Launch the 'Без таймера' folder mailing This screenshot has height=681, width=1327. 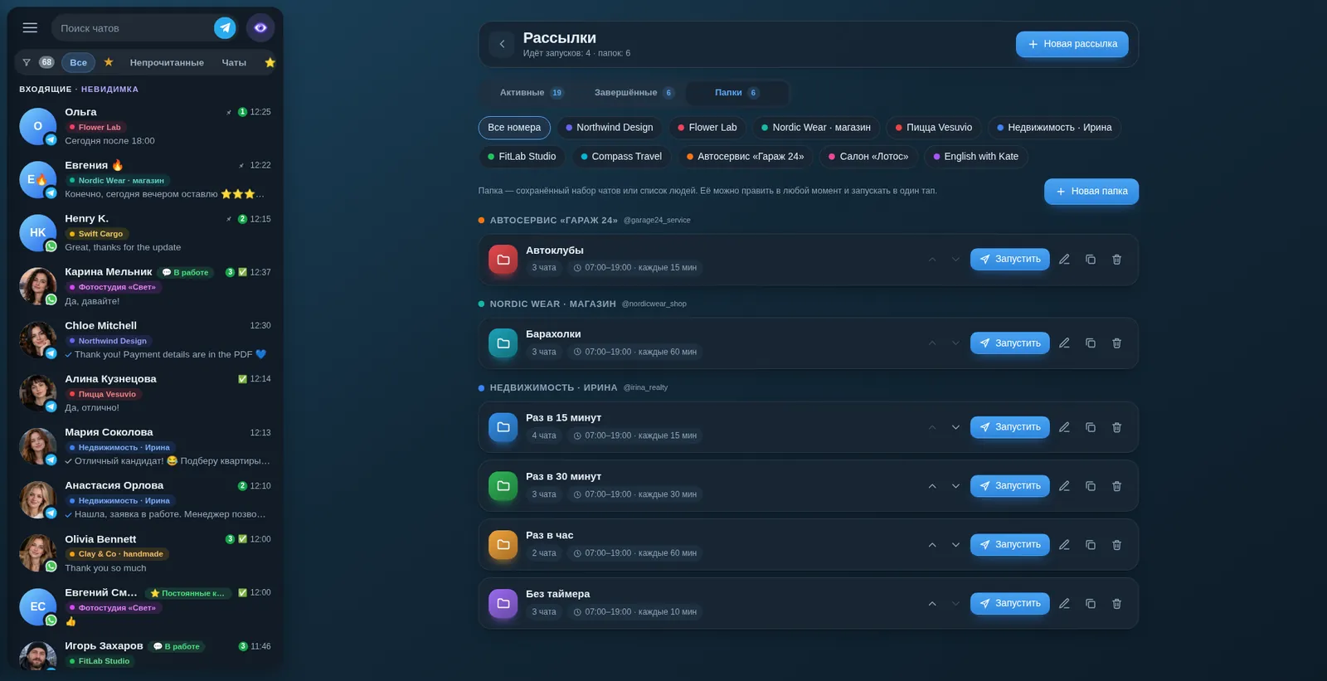coord(1010,604)
